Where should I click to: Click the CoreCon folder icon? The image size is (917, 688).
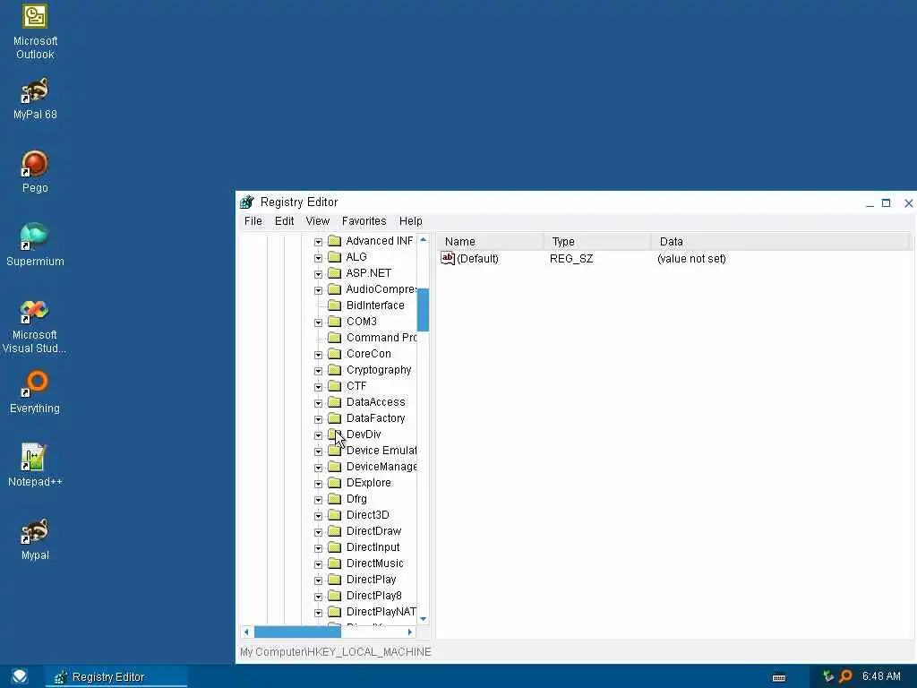click(335, 354)
